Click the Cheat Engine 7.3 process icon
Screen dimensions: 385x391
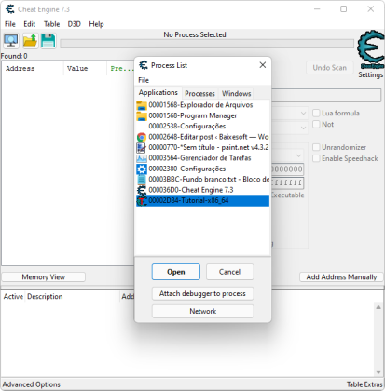[x=142, y=190]
